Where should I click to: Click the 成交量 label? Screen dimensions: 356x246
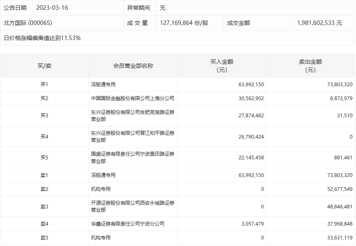pos(137,23)
